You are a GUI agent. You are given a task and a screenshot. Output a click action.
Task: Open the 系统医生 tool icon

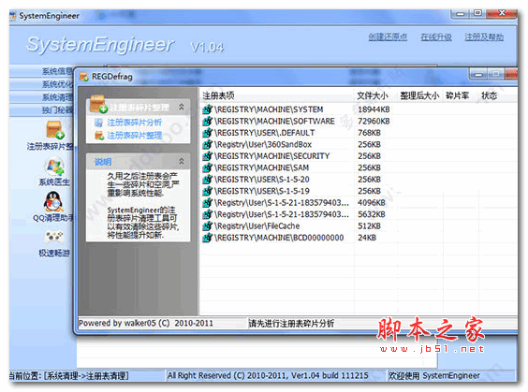[x=54, y=167]
